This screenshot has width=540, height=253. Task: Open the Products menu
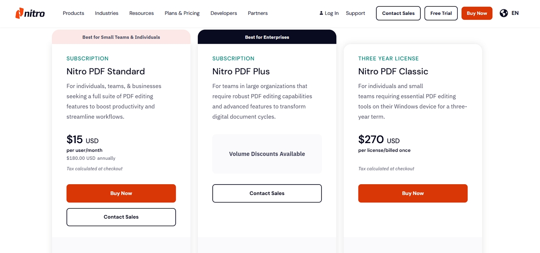pyautogui.click(x=74, y=13)
